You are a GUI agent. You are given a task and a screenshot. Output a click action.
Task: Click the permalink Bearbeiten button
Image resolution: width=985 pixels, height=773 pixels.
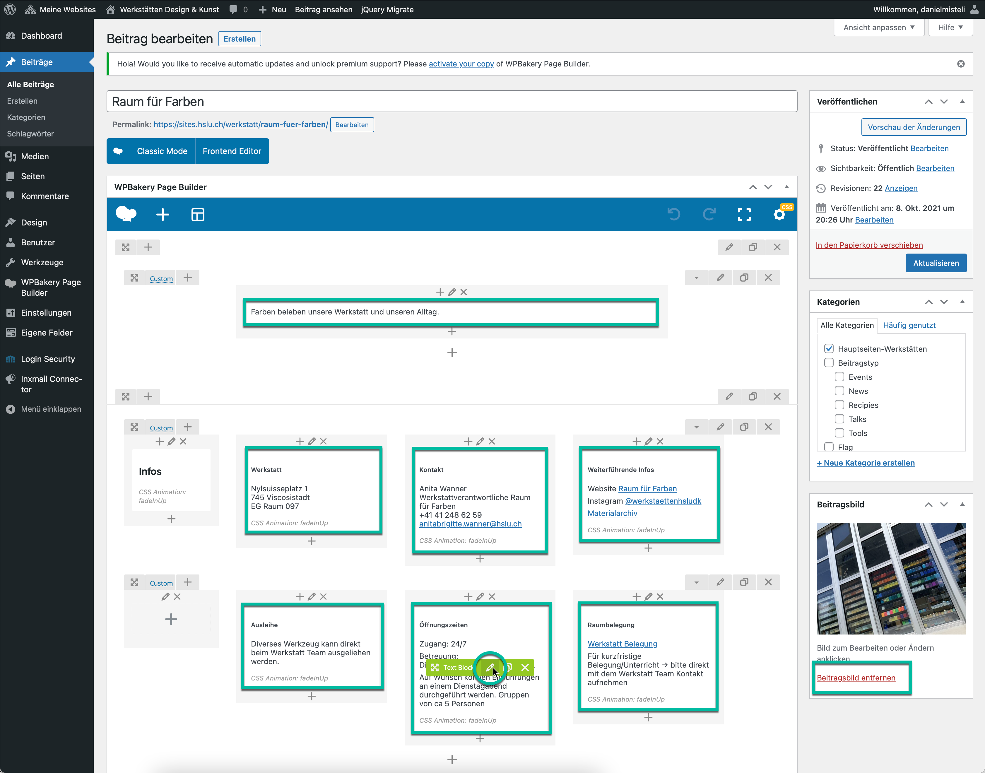352,124
